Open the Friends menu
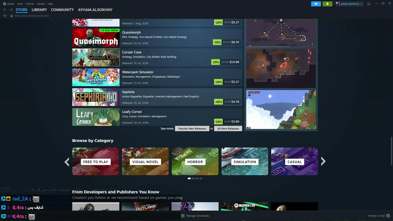 30,4
